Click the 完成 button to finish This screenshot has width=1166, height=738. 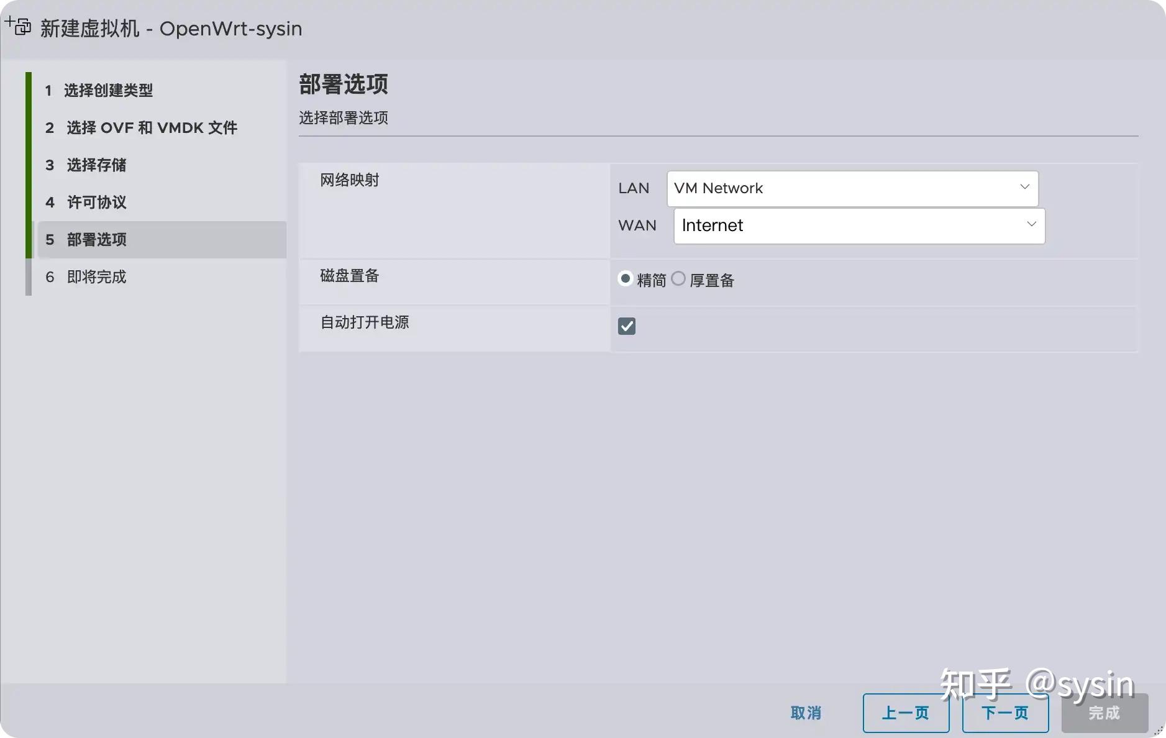pyautogui.click(x=1105, y=713)
